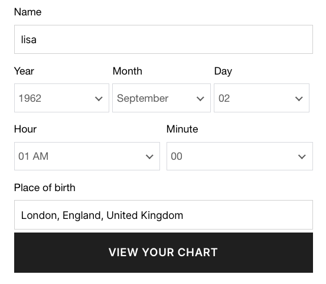
Task: Click the Name field containing lisa
Action: (164, 40)
